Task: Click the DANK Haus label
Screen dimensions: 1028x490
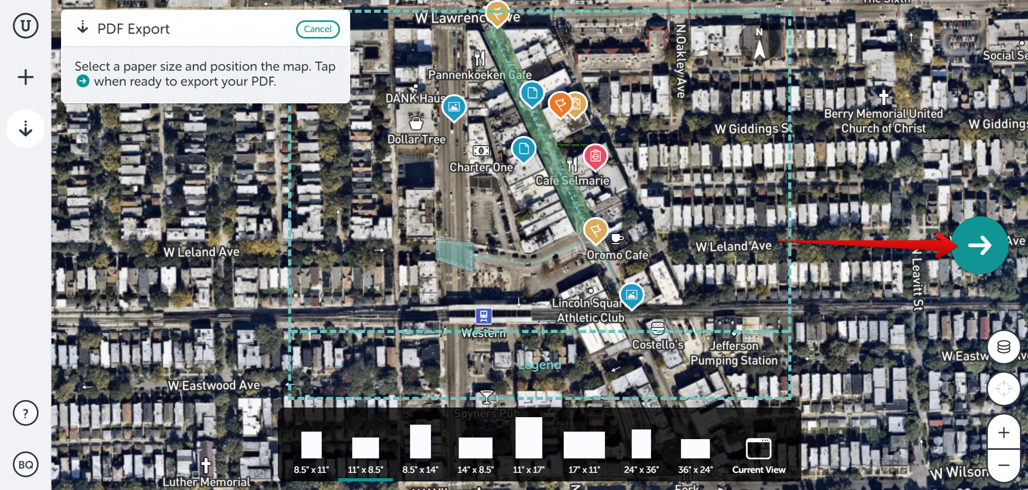Action: pyautogui.click(x=415, y=99)
